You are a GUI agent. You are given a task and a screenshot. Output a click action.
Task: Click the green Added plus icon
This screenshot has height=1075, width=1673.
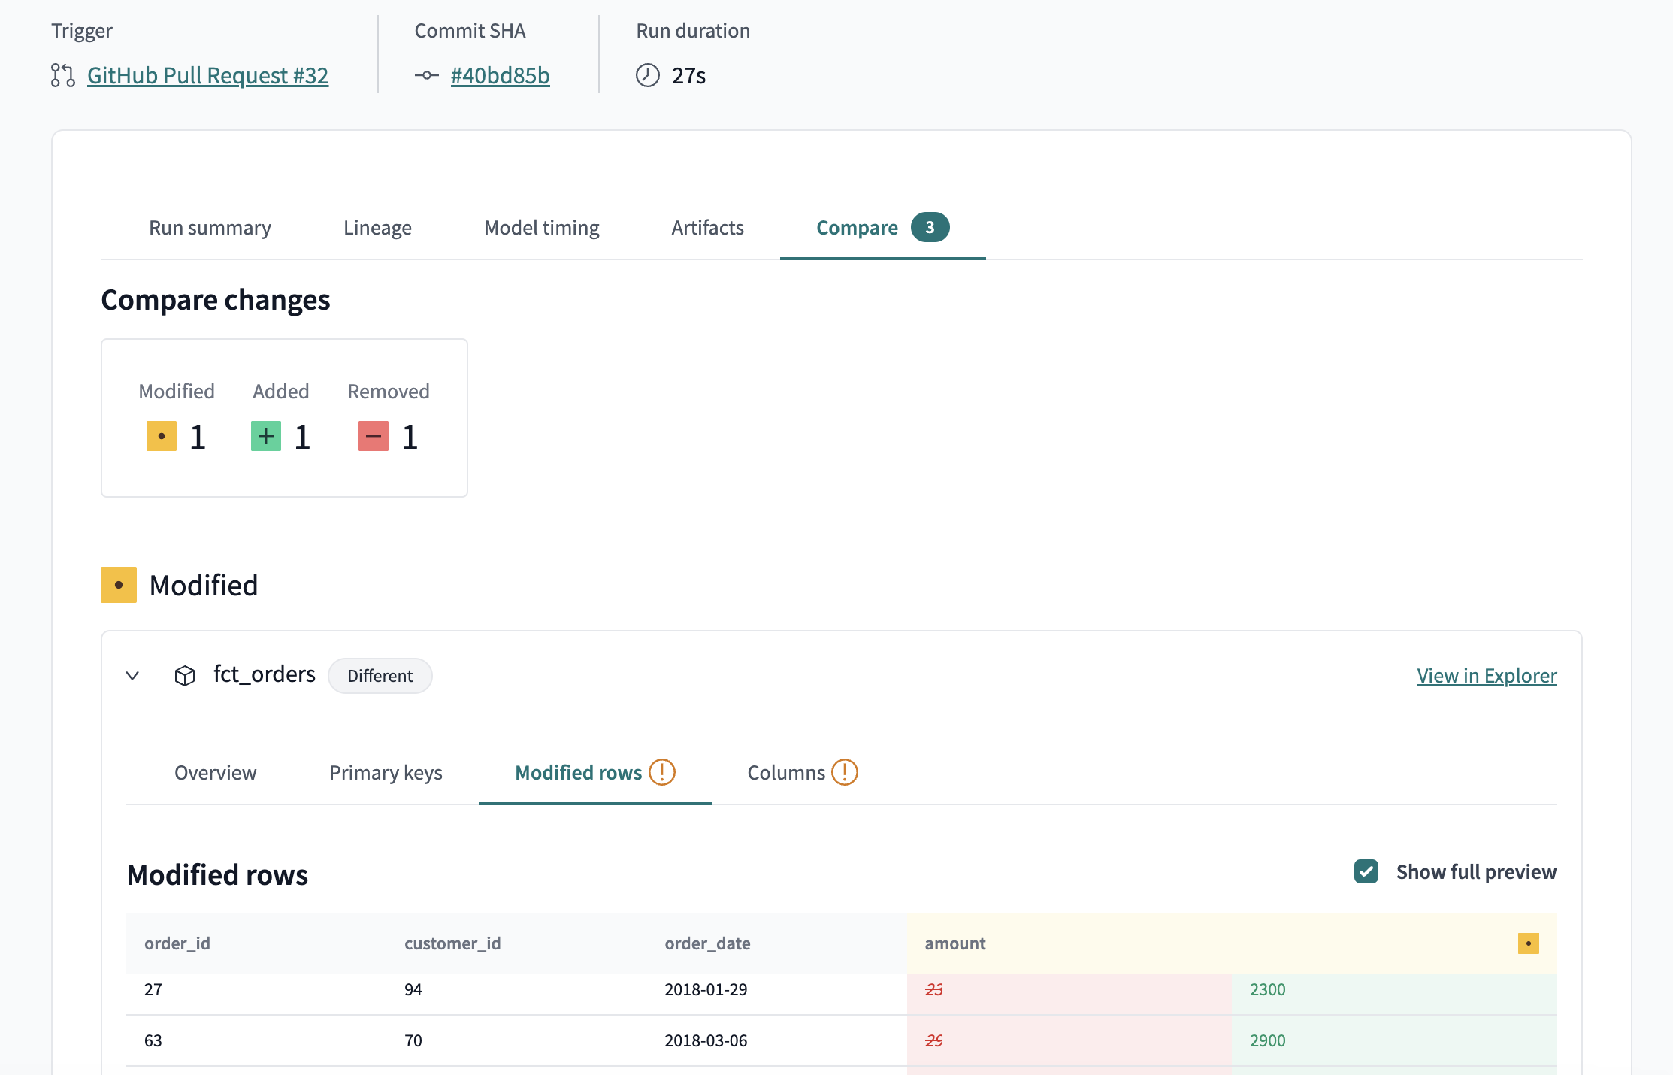click(265, 436)
